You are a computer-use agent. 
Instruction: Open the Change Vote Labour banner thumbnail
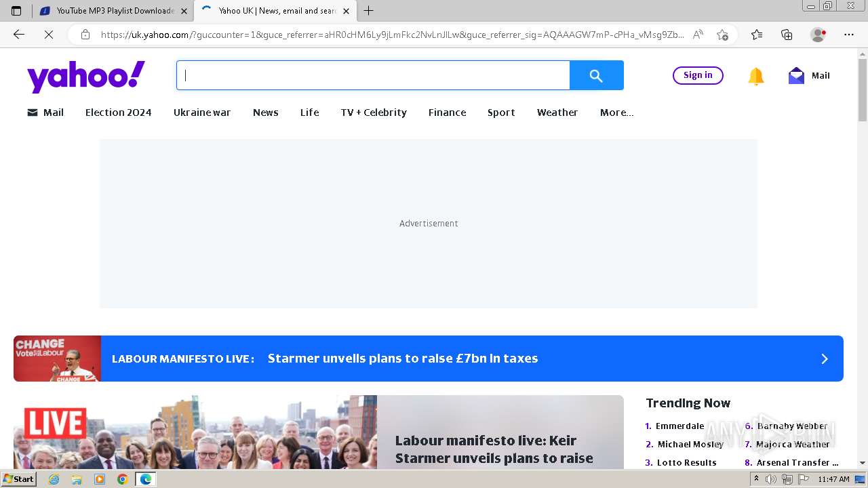[57, 359]
